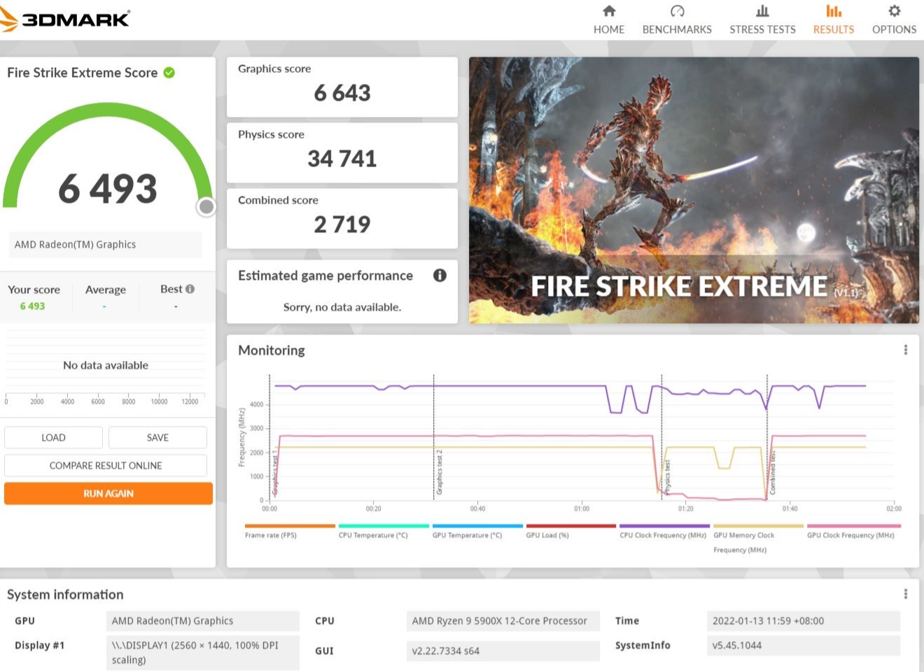Toggle the CPU Temperature legend item
Image resolution: width=924 pixels, height=672 pixels.
[x=384, y=531]
